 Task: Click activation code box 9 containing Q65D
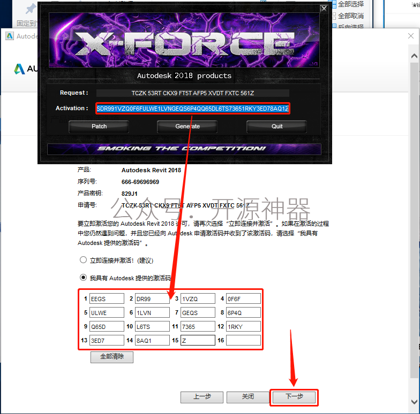tap(107, 326)
